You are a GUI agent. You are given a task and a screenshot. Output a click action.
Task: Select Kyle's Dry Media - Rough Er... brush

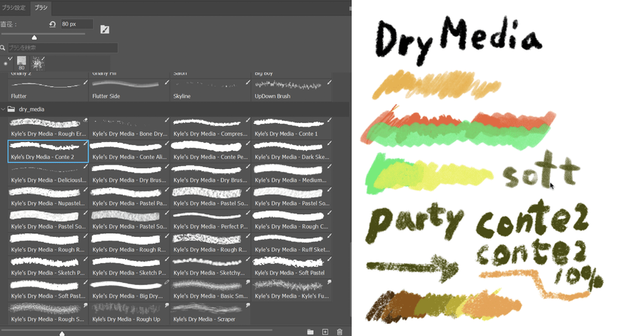(48, 128)
